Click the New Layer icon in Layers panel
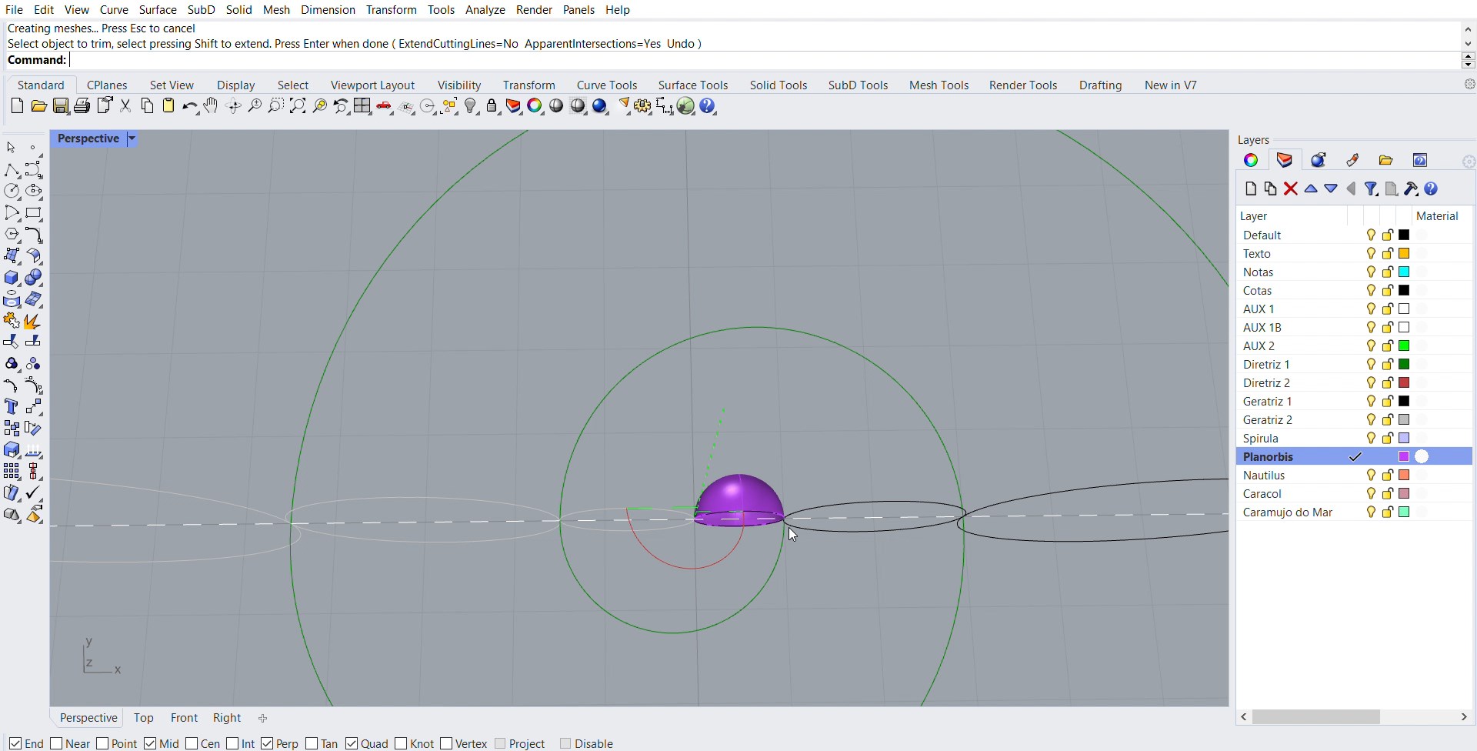 point(1251,189)
